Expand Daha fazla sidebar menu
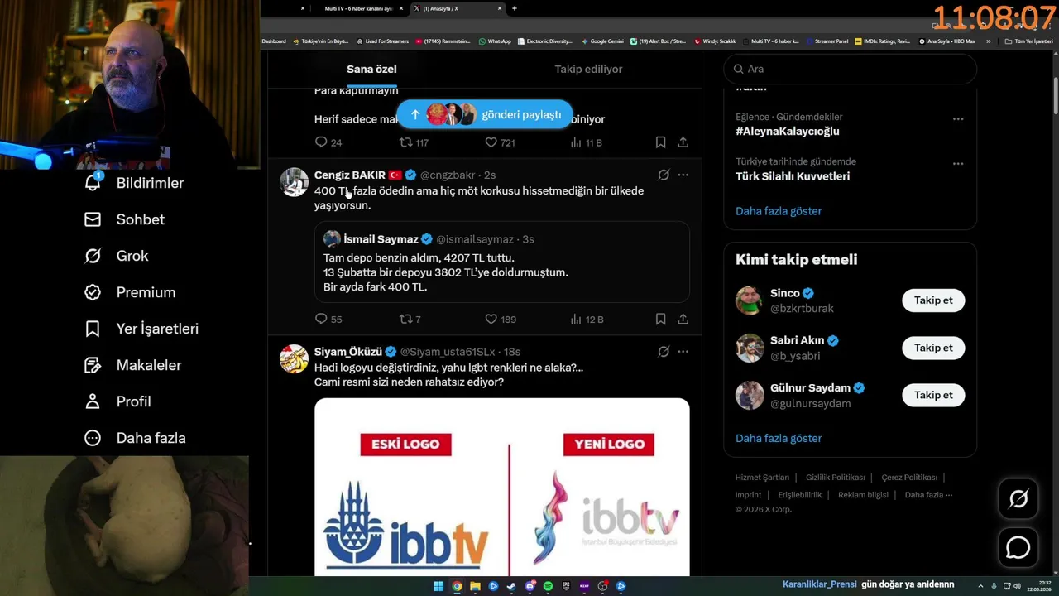 [x=135, y=438]
